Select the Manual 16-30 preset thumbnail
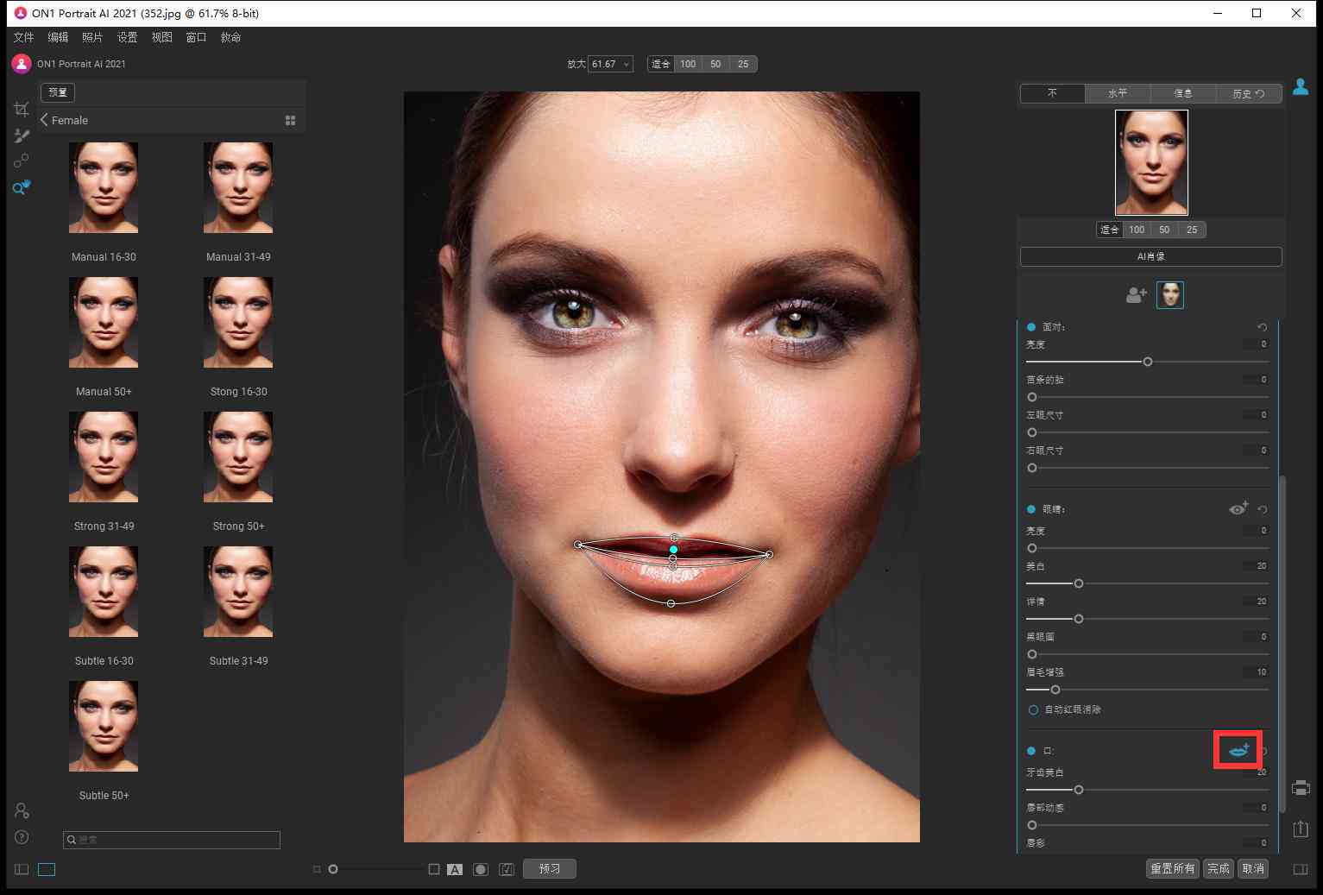Image resolution: width=1323 pixels, height=895 pixels. pyautogui.click(x=104, y=187)
